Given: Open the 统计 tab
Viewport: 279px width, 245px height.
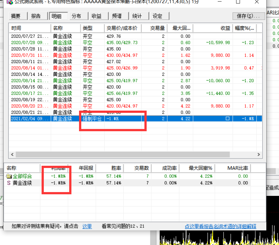Looking at the screenshot, I should click(x=140, y=16).
